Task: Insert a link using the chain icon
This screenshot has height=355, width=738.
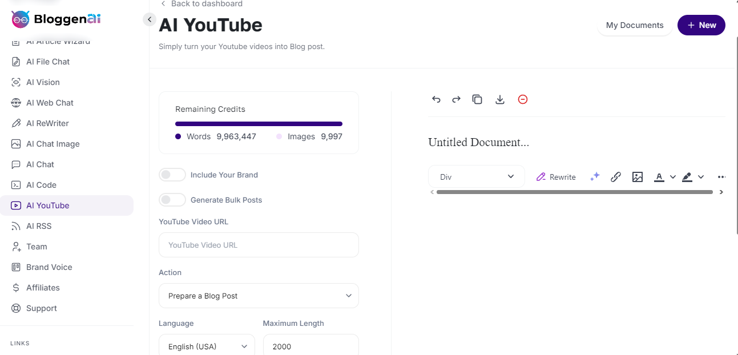Action: pyautogui.click(x=616, y=177)
